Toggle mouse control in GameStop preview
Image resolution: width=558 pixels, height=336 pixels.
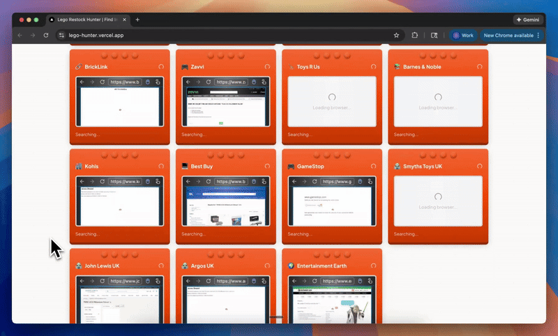click(x=360, y=181)
